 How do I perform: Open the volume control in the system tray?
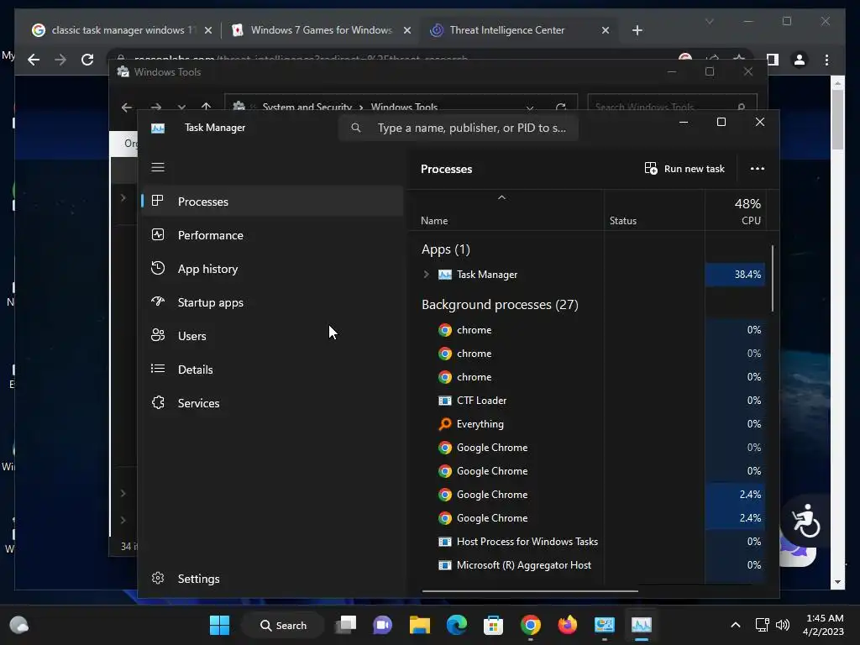[x=783, y=625]
